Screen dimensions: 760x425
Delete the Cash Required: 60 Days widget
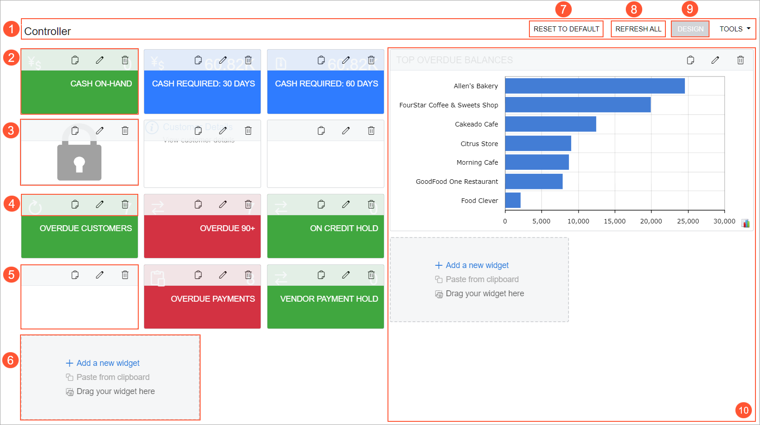pyautogui.click(x=371, y=60)
